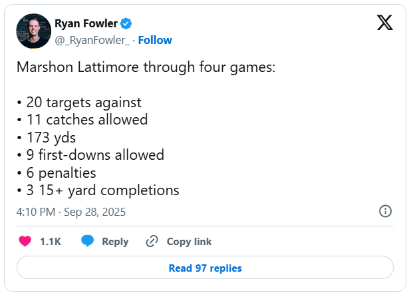Open the @_RyanFowler_ handle link
The height and width of the screenshot is (293, 411).
92,40
